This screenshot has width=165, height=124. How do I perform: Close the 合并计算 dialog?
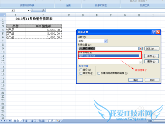[158, 32]
